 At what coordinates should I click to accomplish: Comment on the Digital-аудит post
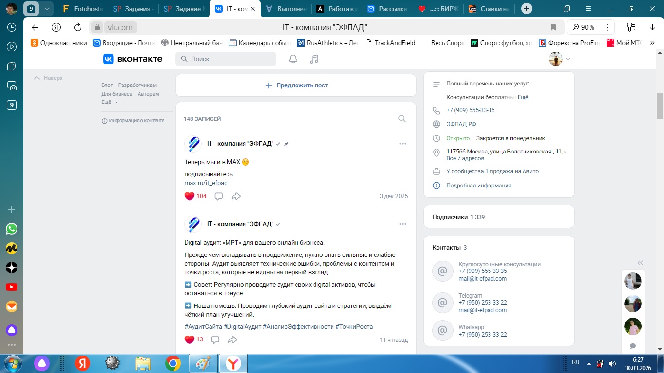215,339
